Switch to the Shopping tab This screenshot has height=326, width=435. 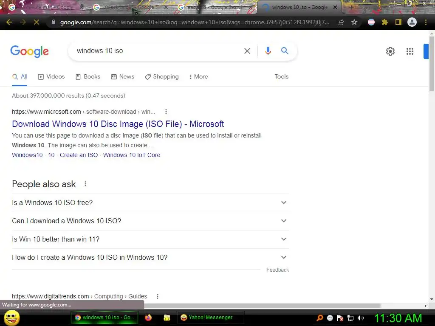click(162, 77)
